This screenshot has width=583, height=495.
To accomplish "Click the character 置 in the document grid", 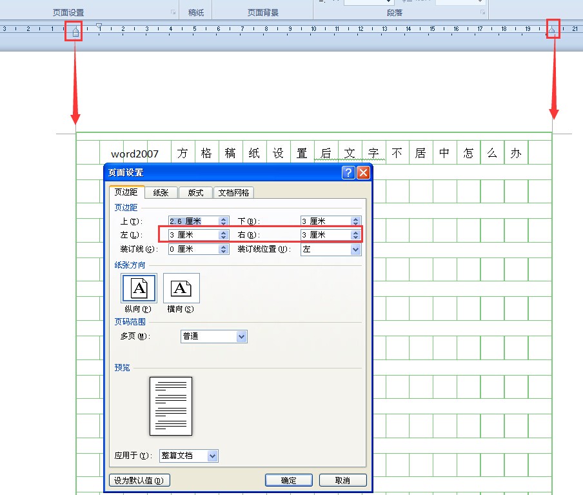I will pyautogui.click(x=302, y=153).
